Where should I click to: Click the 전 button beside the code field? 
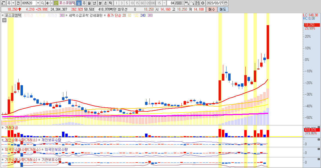18,3
